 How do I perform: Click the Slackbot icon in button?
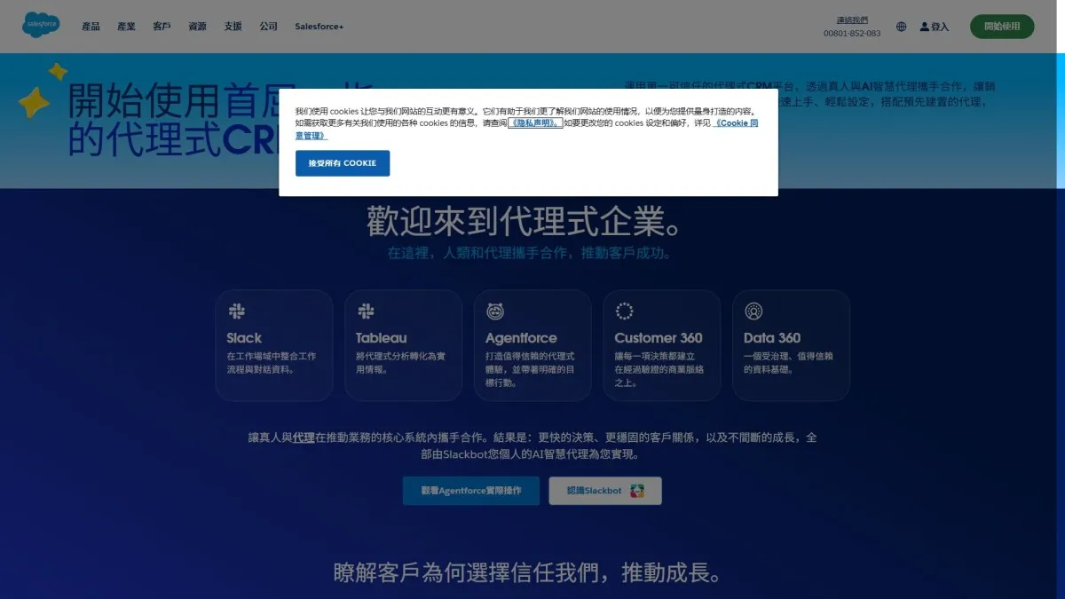[637, 491]
